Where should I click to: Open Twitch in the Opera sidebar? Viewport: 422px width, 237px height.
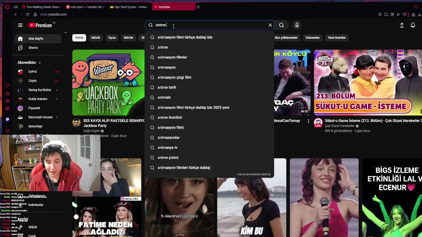point(7,119)
